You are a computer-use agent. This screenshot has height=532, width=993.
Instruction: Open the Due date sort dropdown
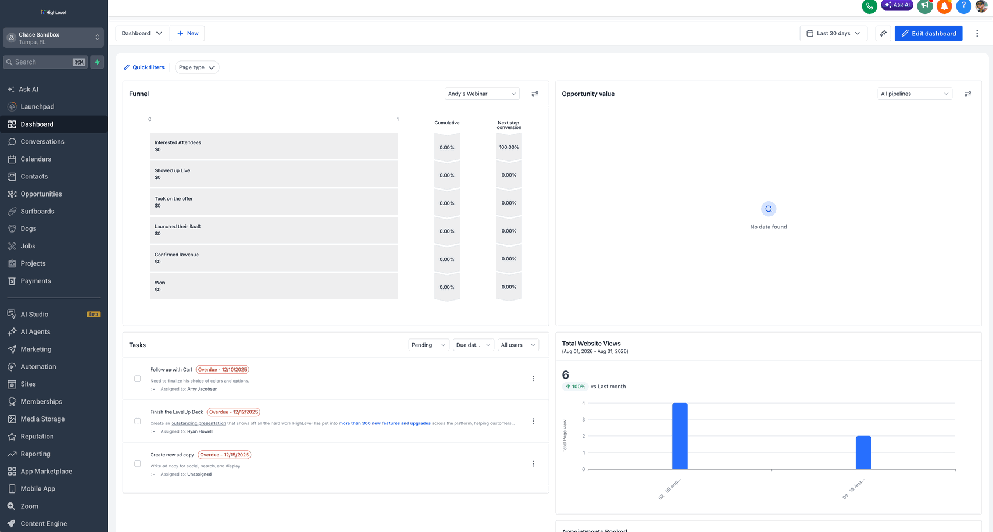474,345
